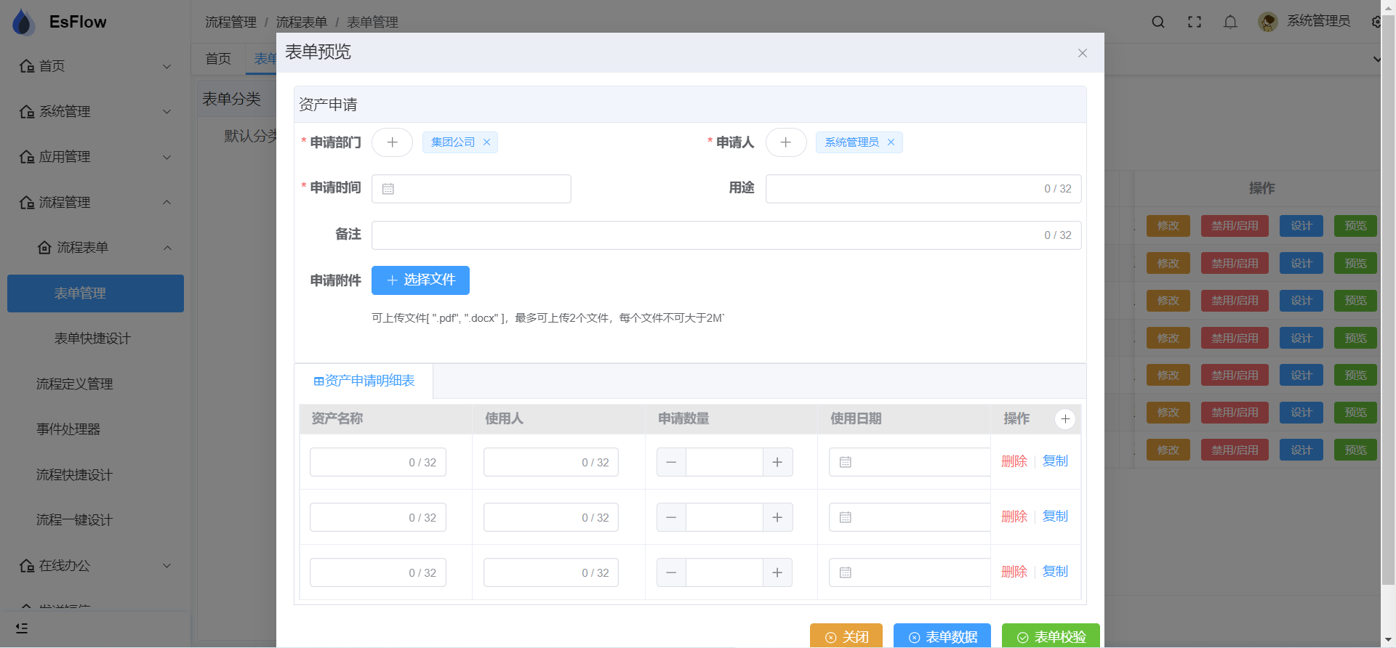The height and width of the screenshot is (648, 1396).
Task: Decrease first row 申请数量 with minus
Action: tap(671, 462)
